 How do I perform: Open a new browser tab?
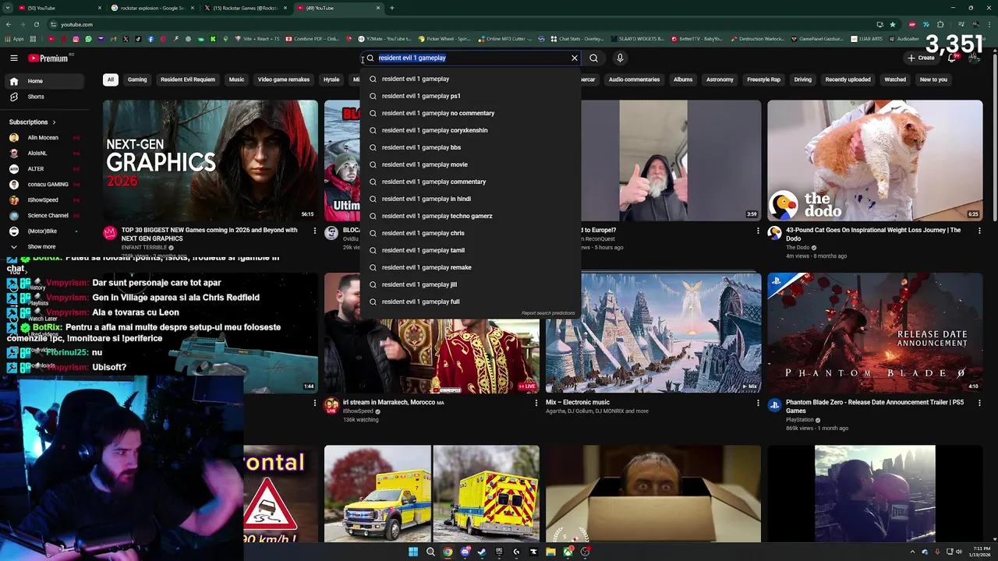391,8
